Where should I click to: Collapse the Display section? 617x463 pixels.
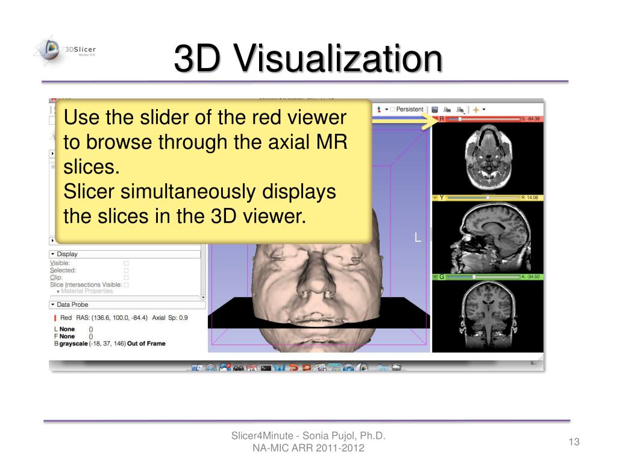(x=124, y=254)
